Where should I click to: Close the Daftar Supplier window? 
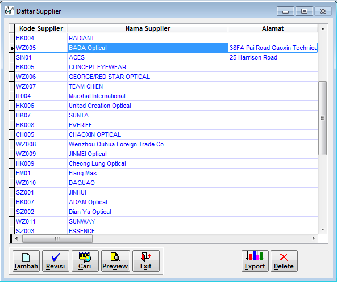323,11
